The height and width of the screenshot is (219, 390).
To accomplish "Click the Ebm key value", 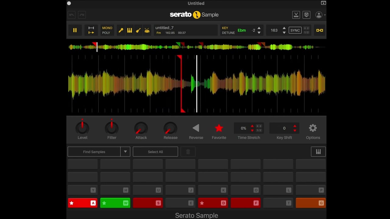I will coord(242,30).
